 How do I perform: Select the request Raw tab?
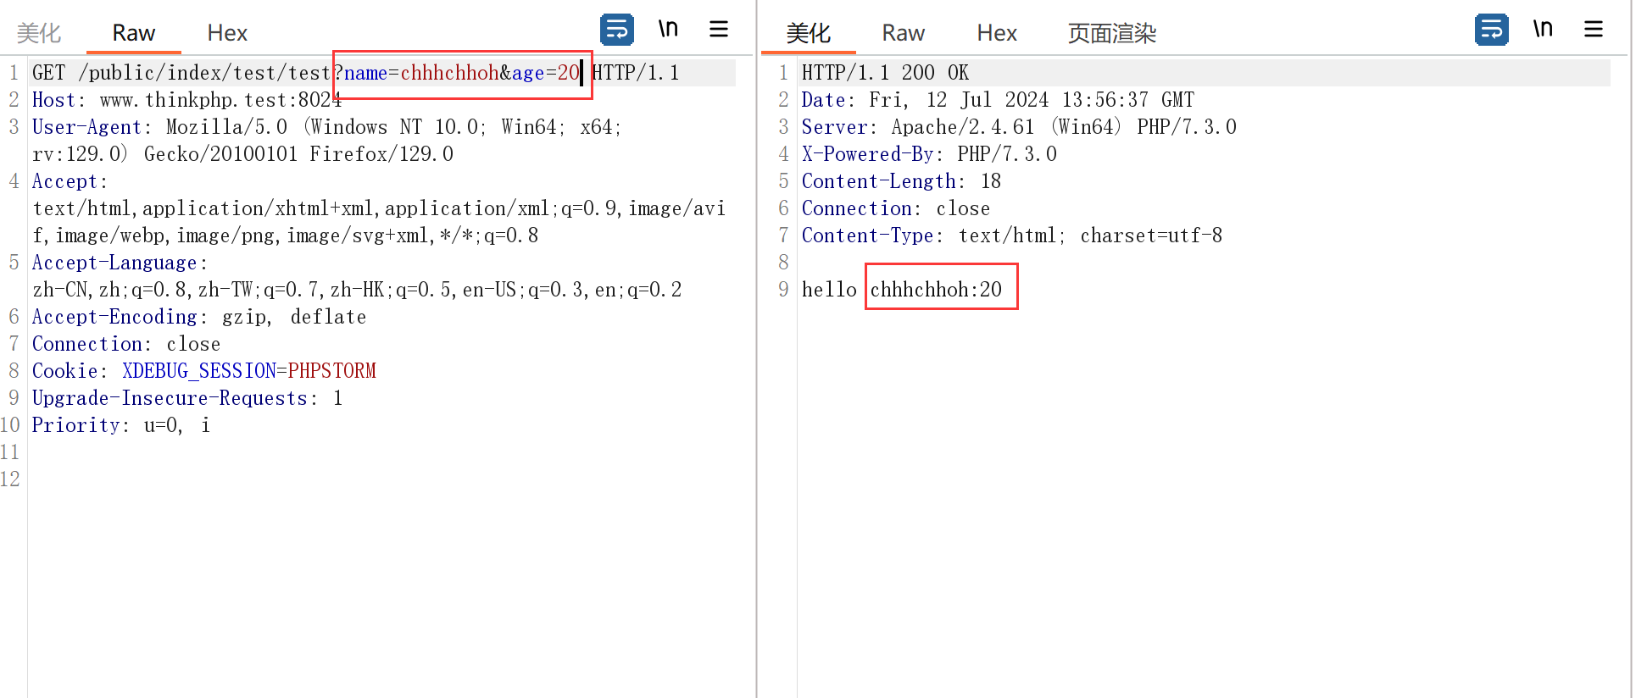click(133, 33)
